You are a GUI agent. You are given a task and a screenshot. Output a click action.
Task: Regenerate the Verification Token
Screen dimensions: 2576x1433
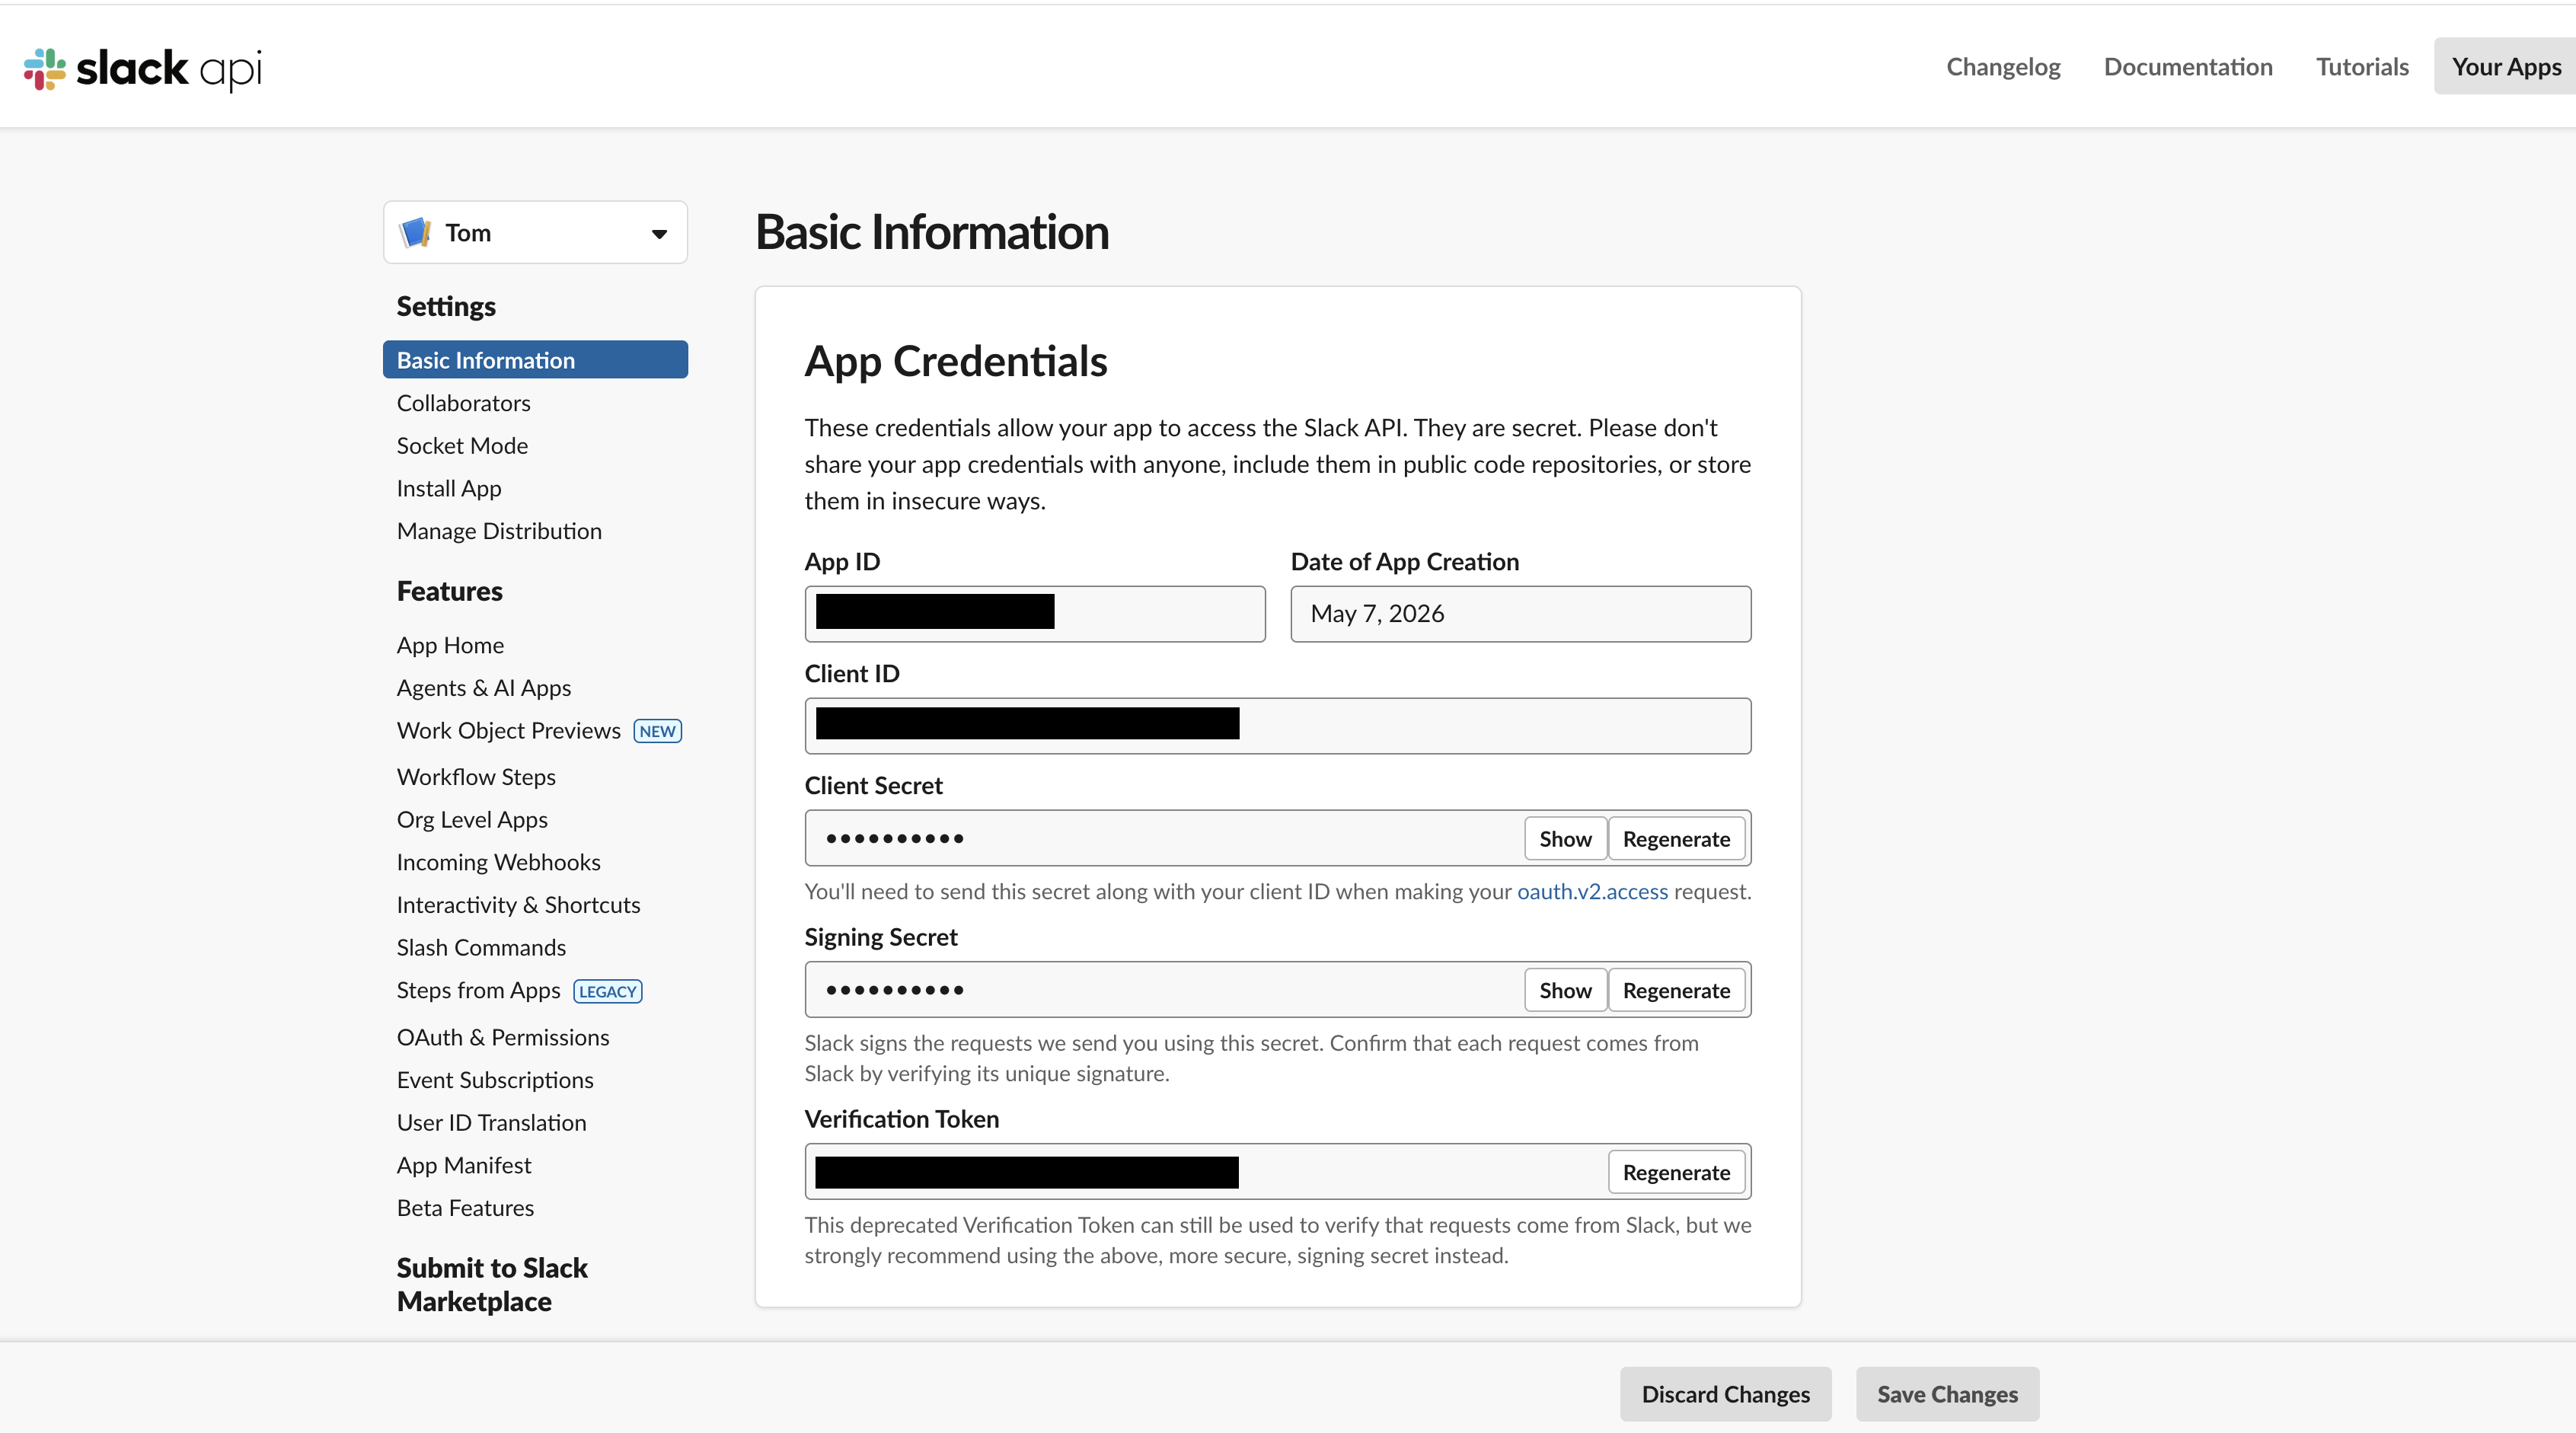pos(1676,1173)
